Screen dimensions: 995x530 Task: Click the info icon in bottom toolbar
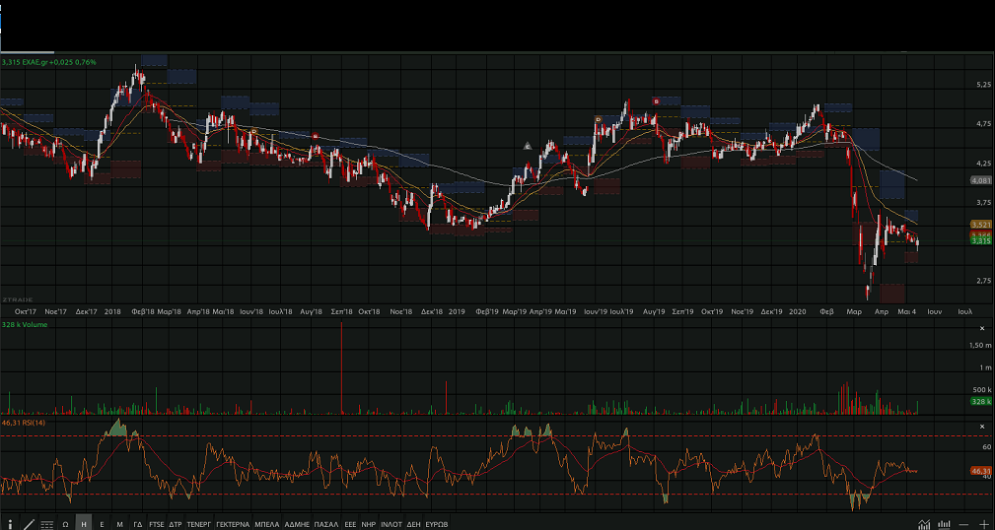point(11,523)
